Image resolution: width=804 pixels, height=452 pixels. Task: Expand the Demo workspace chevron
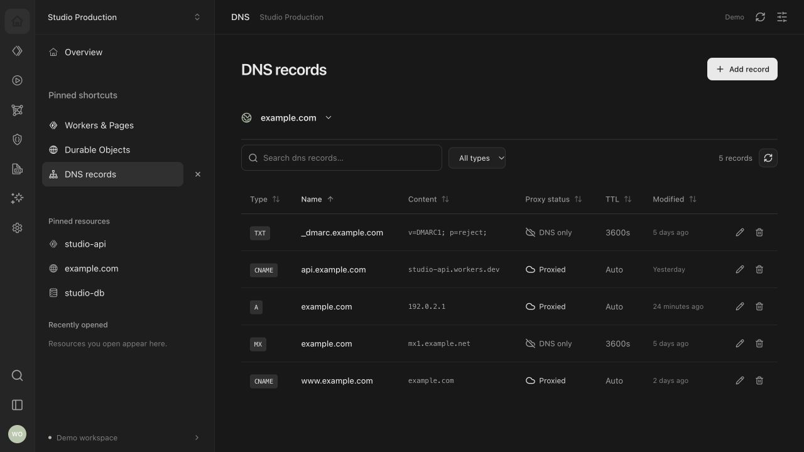(197, 438)
